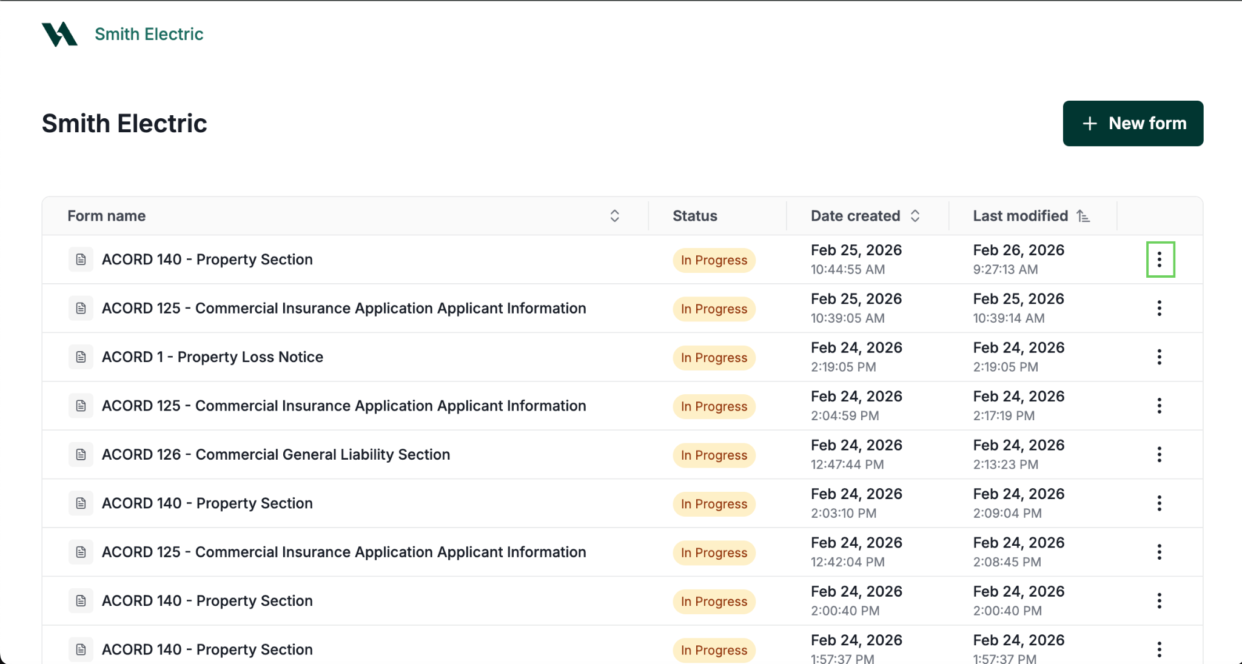Open the options menu for the ACORD 125 form created at 2:04:59 PM

coord(1160,406)
